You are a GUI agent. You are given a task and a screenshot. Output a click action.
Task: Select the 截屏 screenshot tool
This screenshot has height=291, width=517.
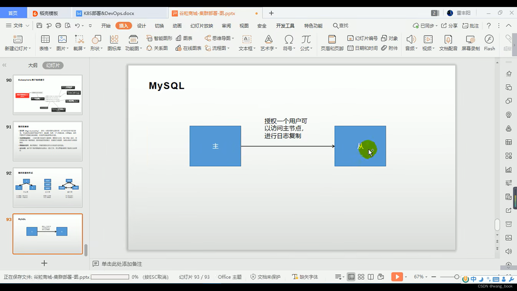[79, 43]
